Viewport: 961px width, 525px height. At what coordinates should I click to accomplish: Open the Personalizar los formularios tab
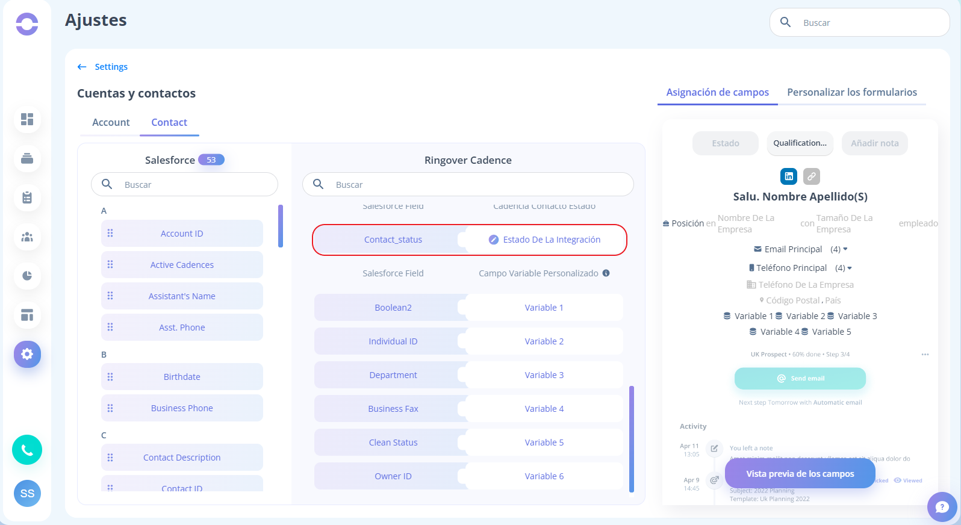point(852,92)
